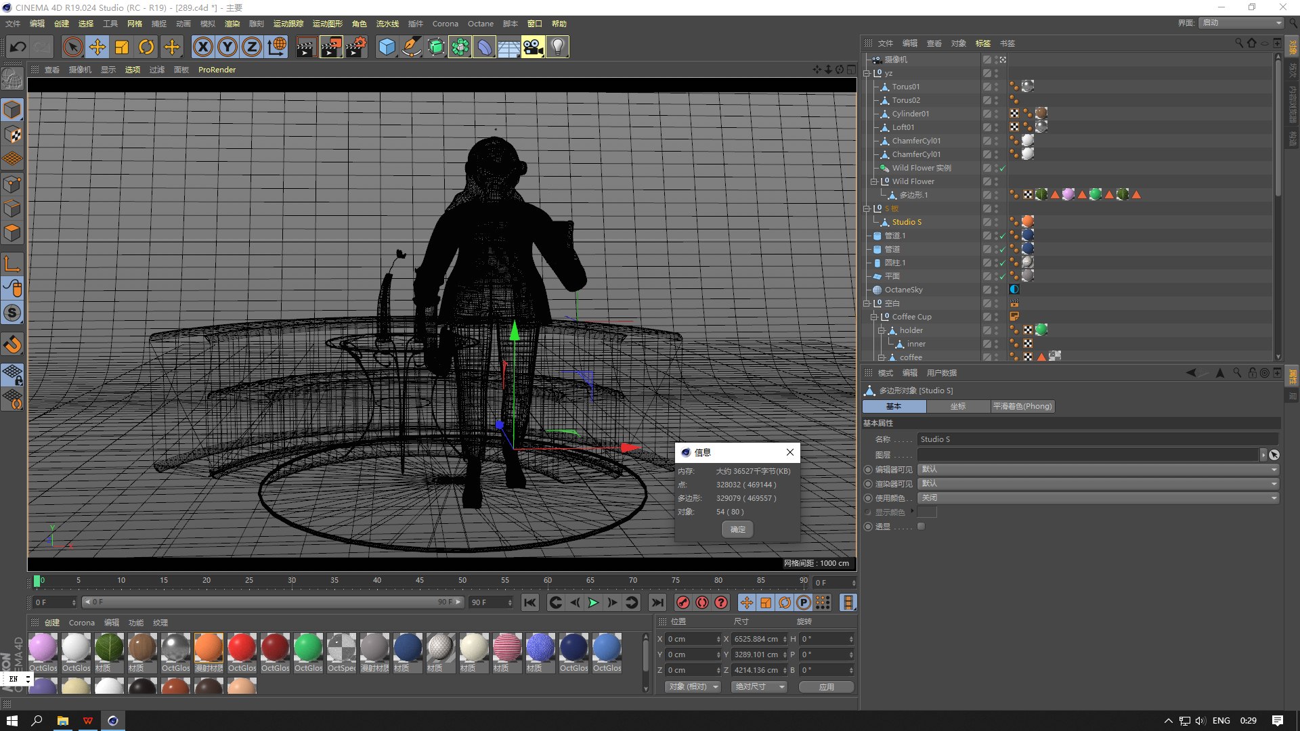
Task: Switch to Model mode
Action: [x=13, y=110]
